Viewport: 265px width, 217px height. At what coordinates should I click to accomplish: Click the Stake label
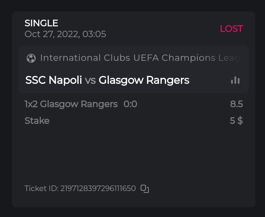(x=37, y=121)
